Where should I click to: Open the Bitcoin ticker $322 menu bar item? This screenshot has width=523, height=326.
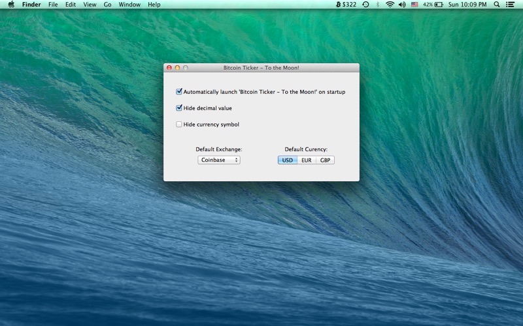pyautogui.click(x=346, y=5)
